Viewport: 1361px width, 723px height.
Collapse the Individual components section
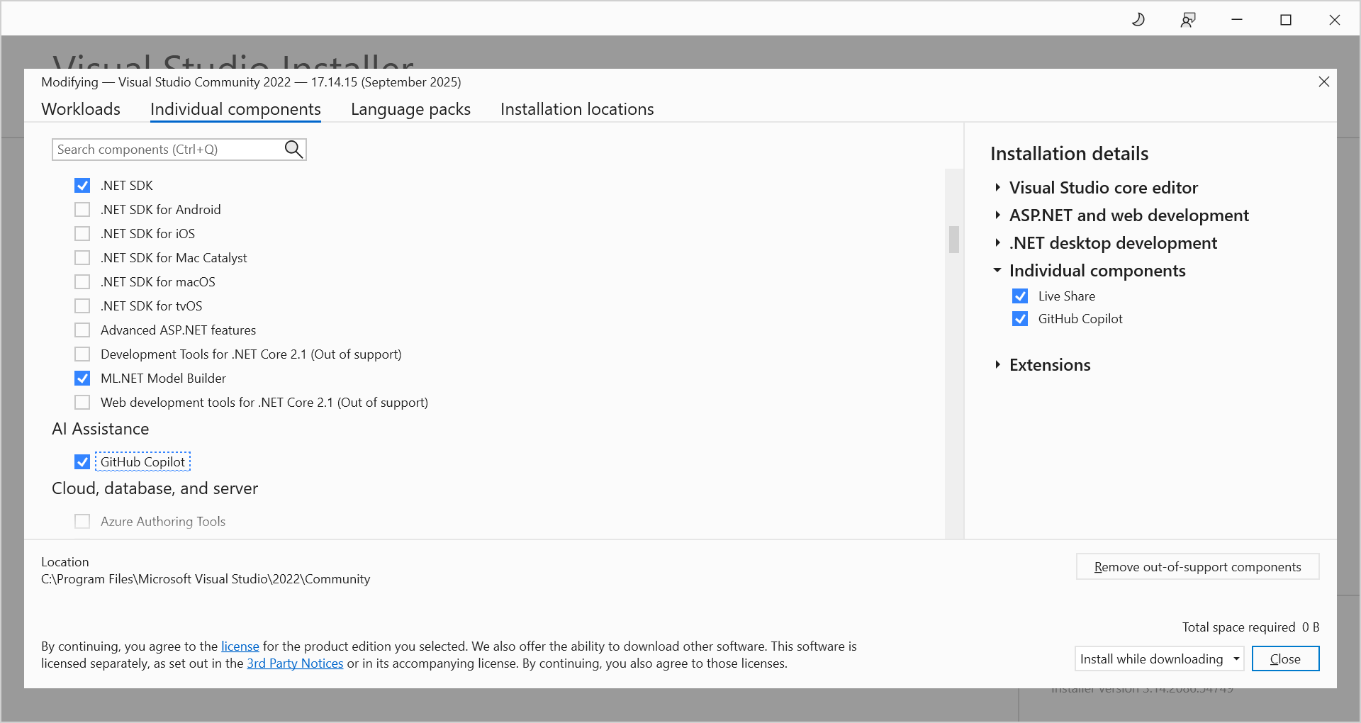997,270
